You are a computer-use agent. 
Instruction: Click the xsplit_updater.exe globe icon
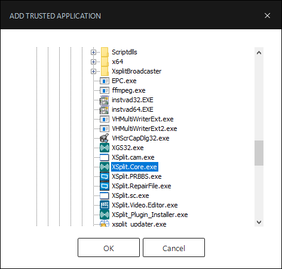(105, 224)
